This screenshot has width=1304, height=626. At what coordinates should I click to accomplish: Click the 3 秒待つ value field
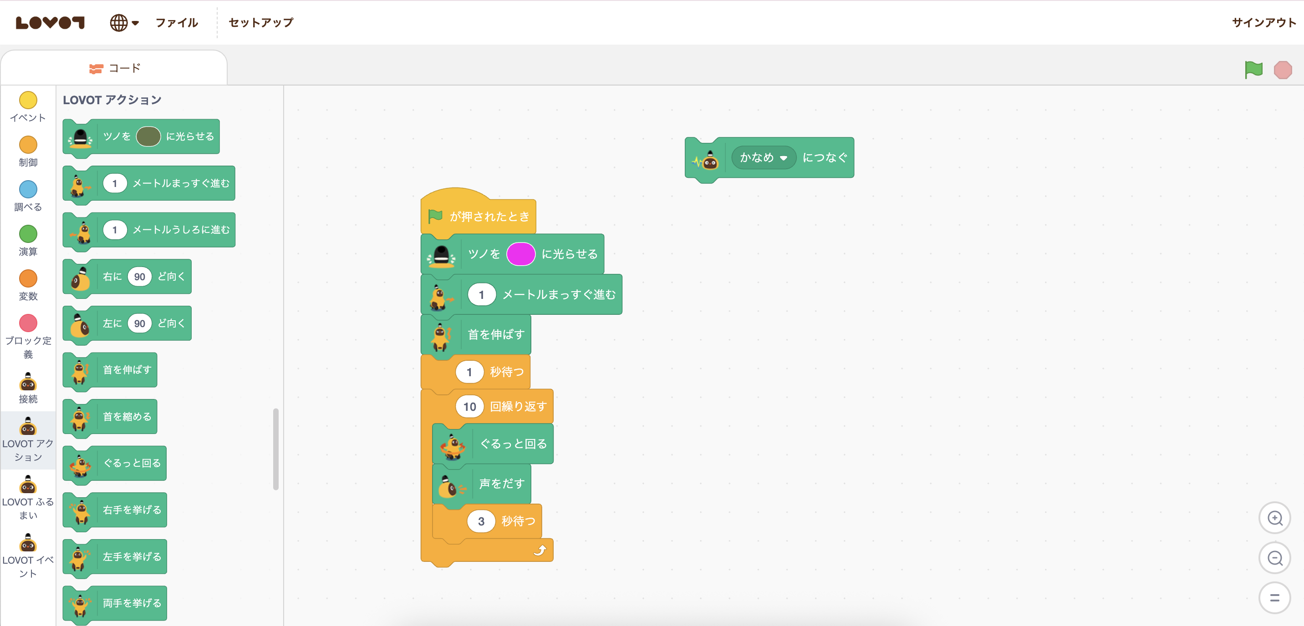tap(481, 521)
